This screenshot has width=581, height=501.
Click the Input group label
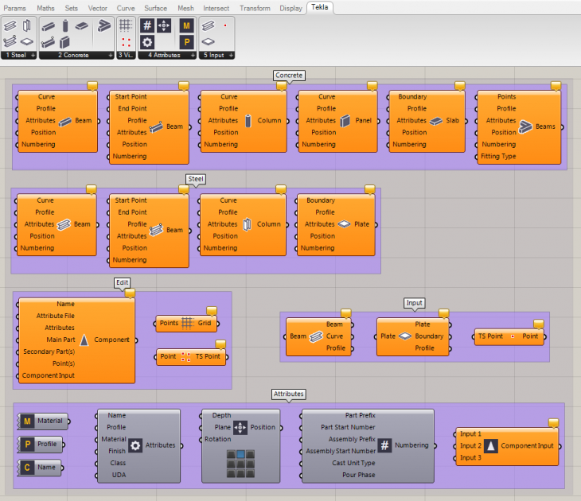coord(414,303)
